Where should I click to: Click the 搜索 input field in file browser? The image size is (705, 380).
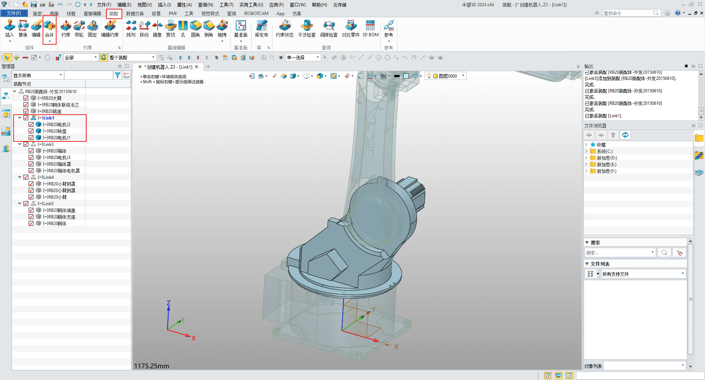click(x=619, y=252)
